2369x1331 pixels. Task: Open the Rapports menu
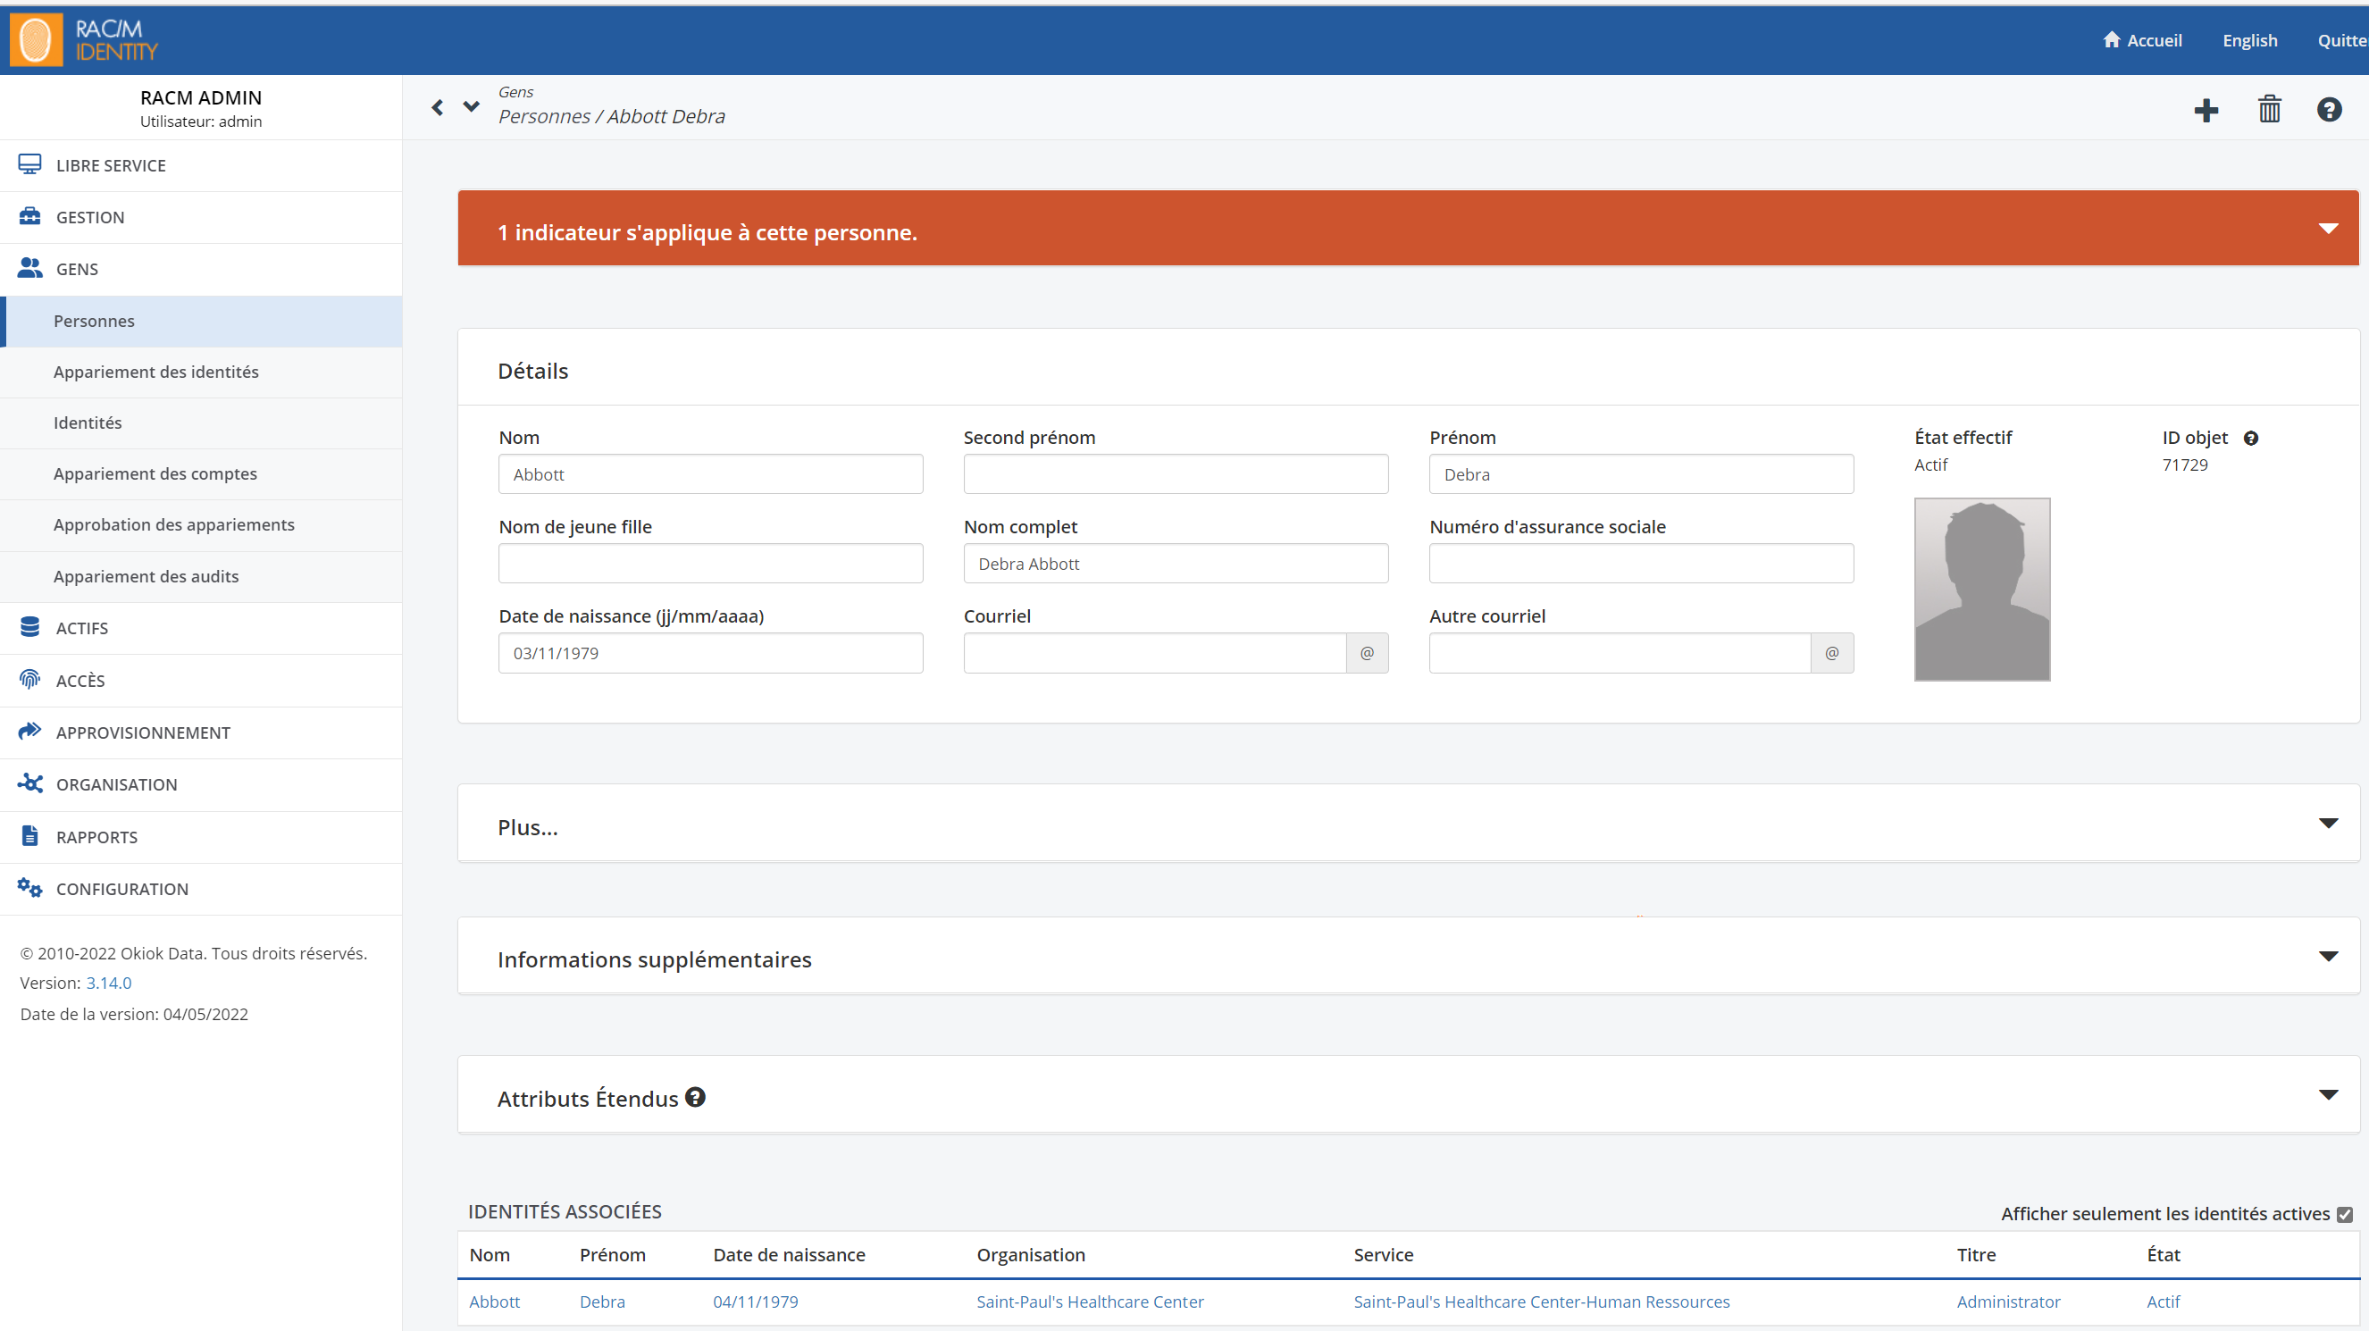[200, 837]
